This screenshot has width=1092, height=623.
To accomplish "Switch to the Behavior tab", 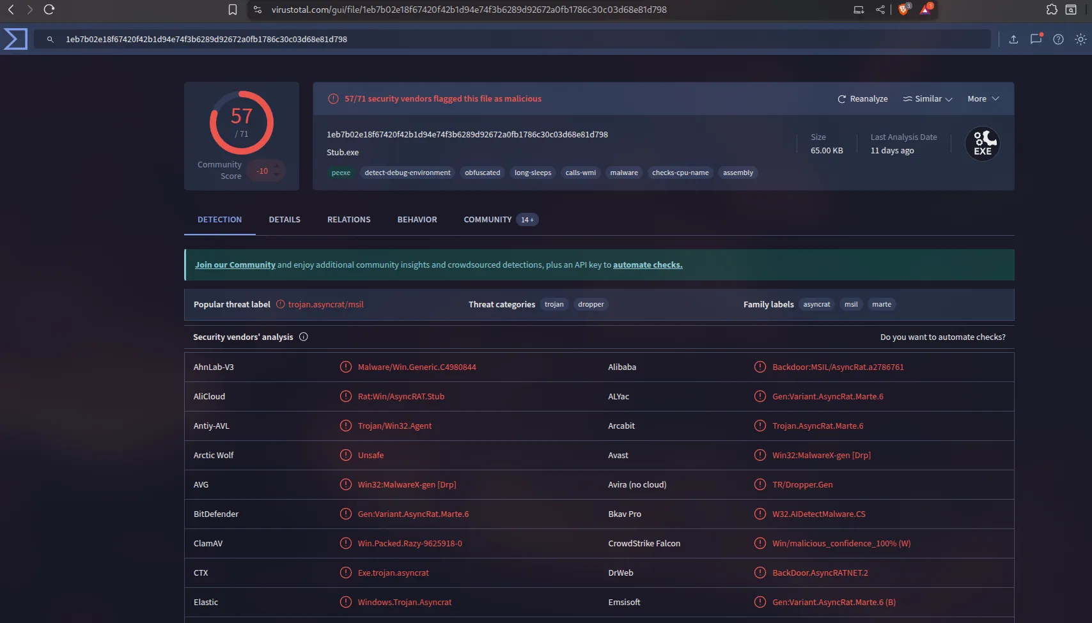I will coord(417,220).
